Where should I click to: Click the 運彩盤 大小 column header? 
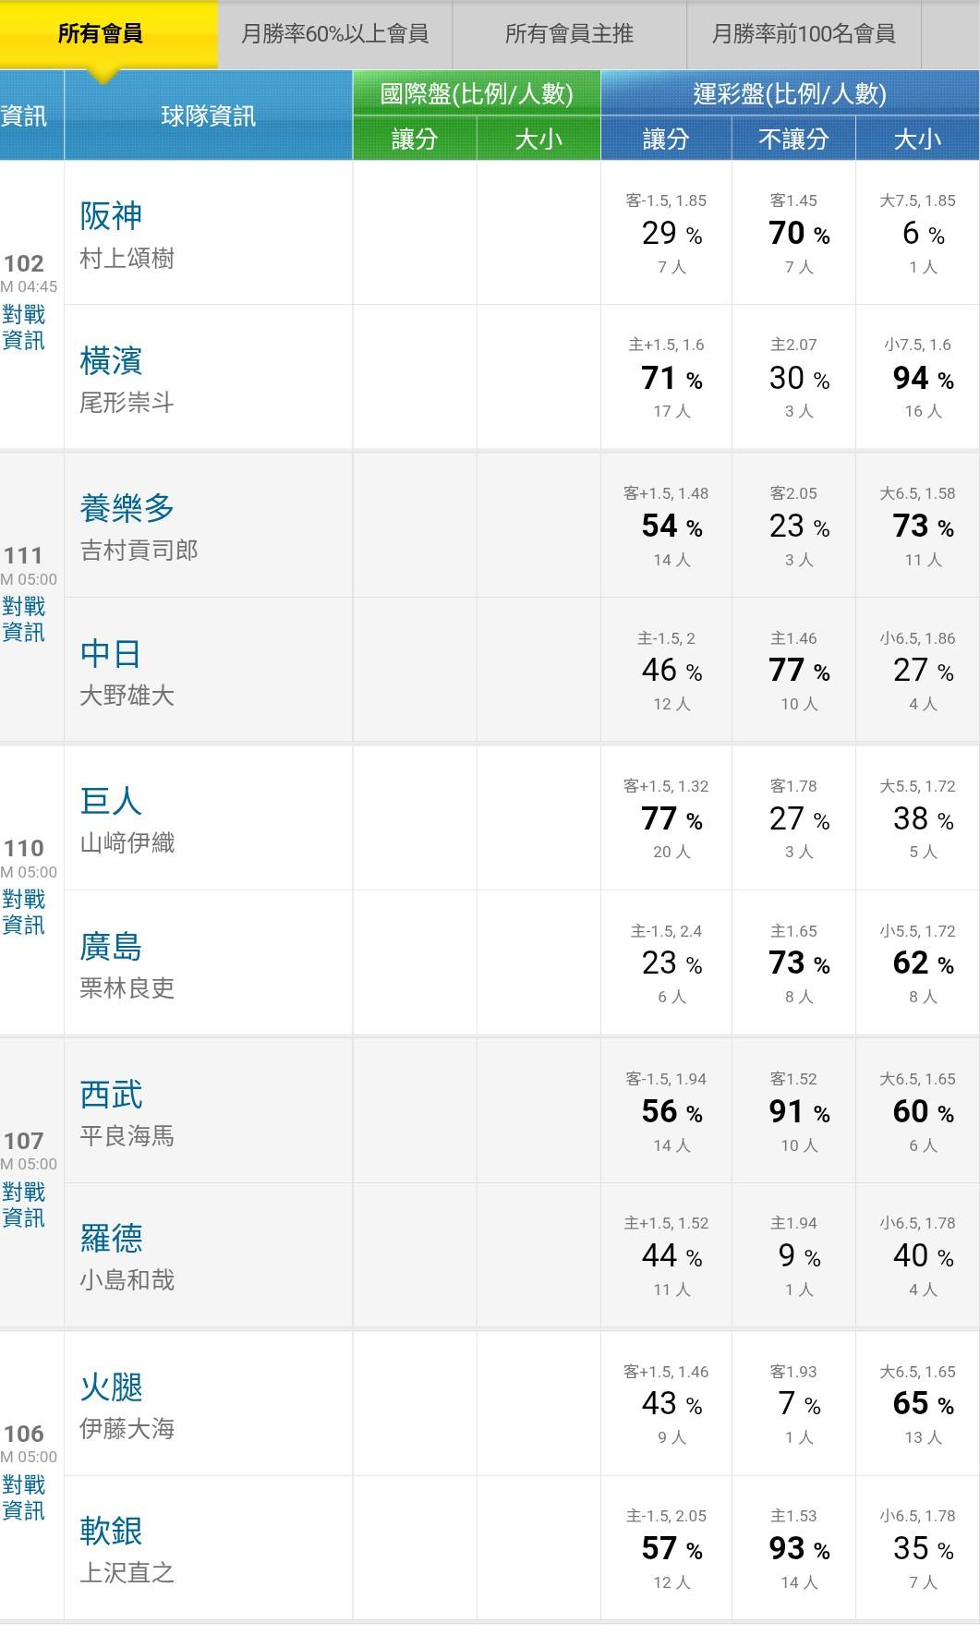pos(917,139)
